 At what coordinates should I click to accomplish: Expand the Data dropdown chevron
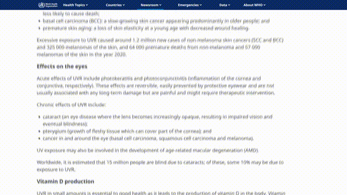click(229, 5)
